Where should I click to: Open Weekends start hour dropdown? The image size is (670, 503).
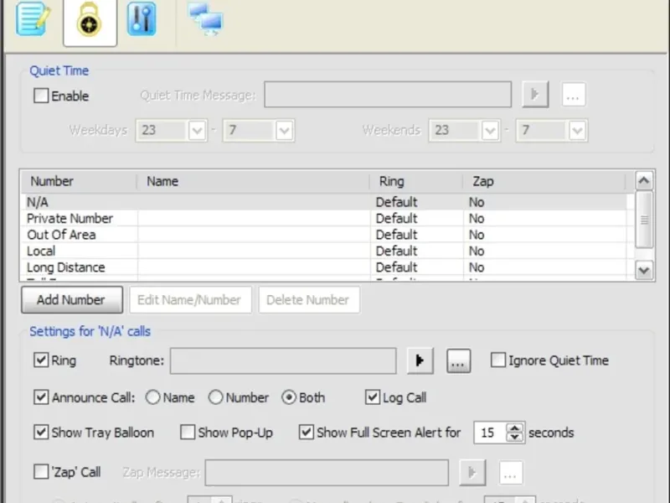(490, 130)
